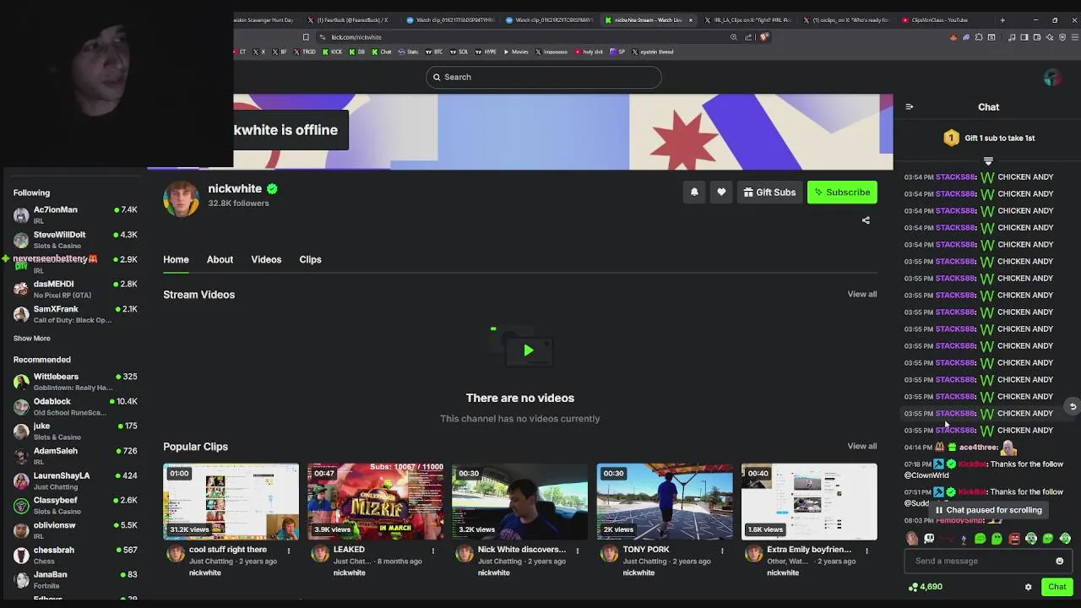Image resolution: width=1081 pixels, height=608 pixels.
Task: Expand Following list with Show More
Action: point(32,339)
